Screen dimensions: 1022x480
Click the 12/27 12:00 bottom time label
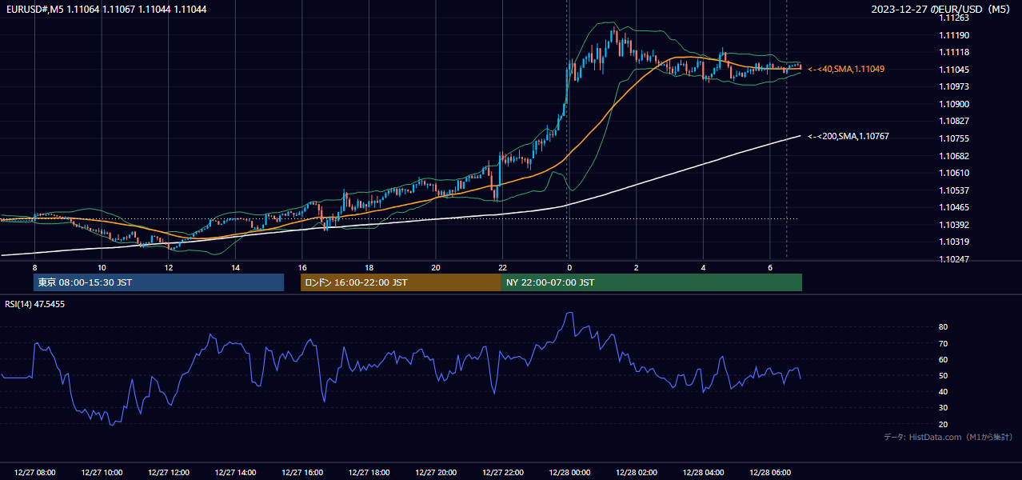pos(169,473)
